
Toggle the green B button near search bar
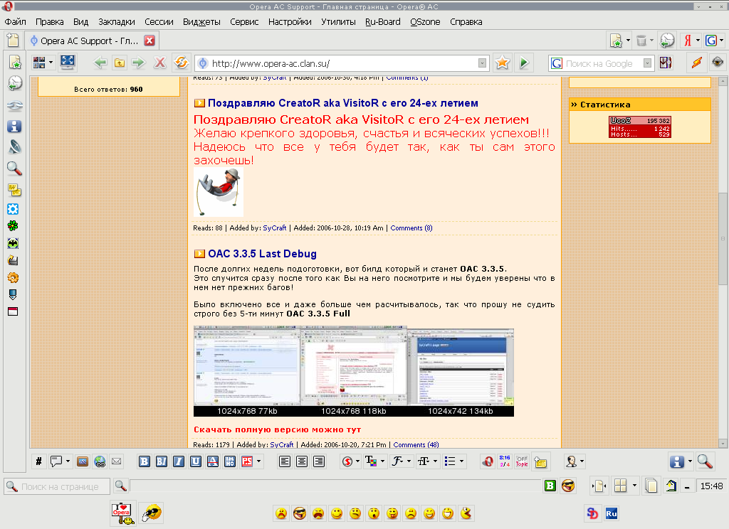pos(550,486)
